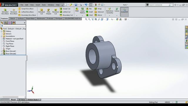188x106 pixels.
Task: Click the New document icon
Action: pyautogui.click(x=66, y=5)
